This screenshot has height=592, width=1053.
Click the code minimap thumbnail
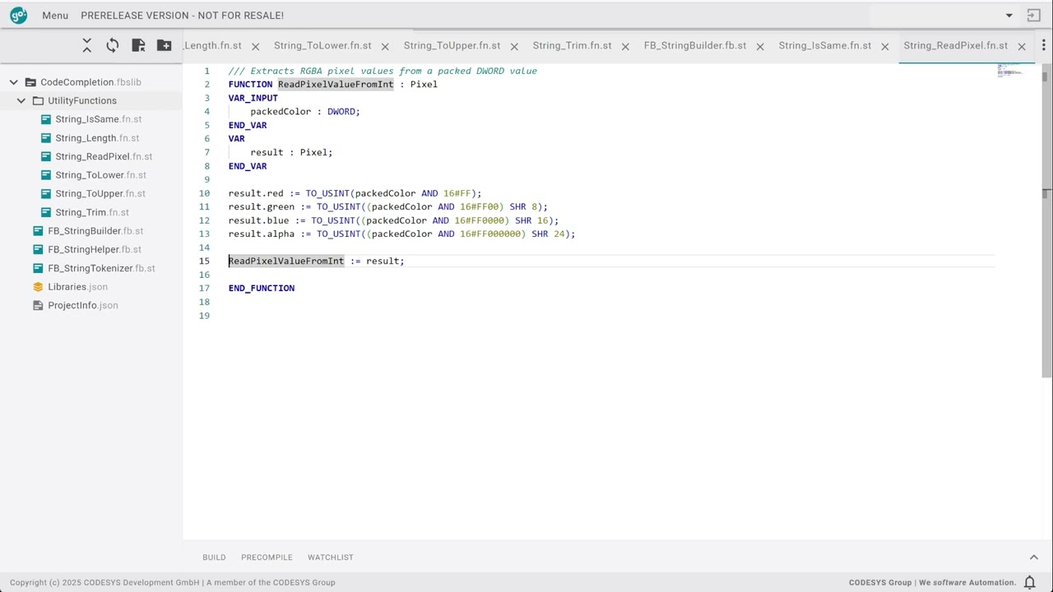pos(1010,72)
